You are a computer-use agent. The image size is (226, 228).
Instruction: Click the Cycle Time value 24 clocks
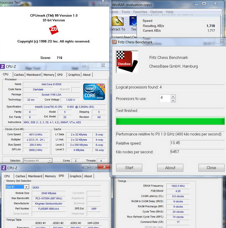click(x=178, y=212)
